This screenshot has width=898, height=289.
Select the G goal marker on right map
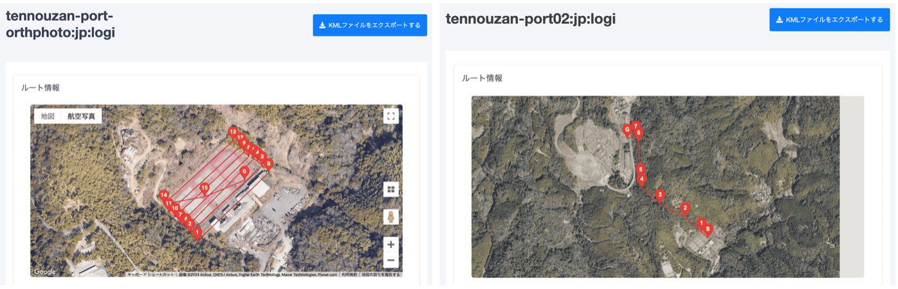[627, 130]
